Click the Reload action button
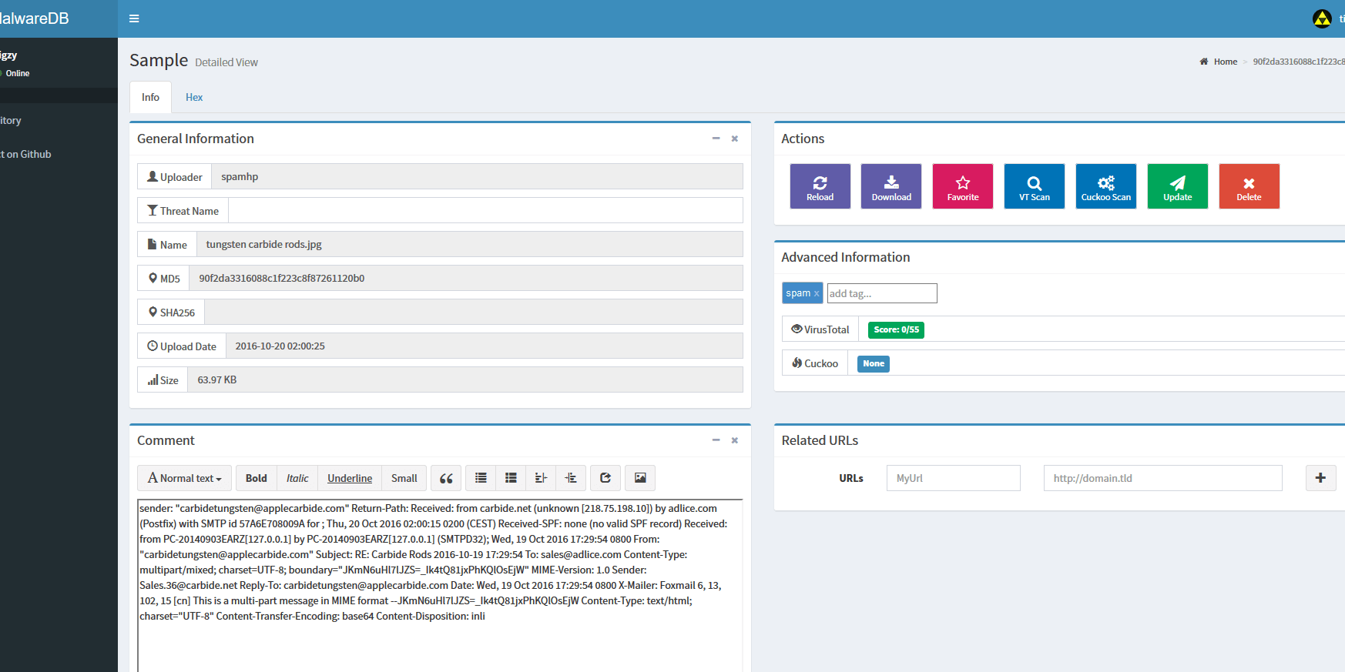Viewport: 1345px width, 672px height. click(820, 186)
